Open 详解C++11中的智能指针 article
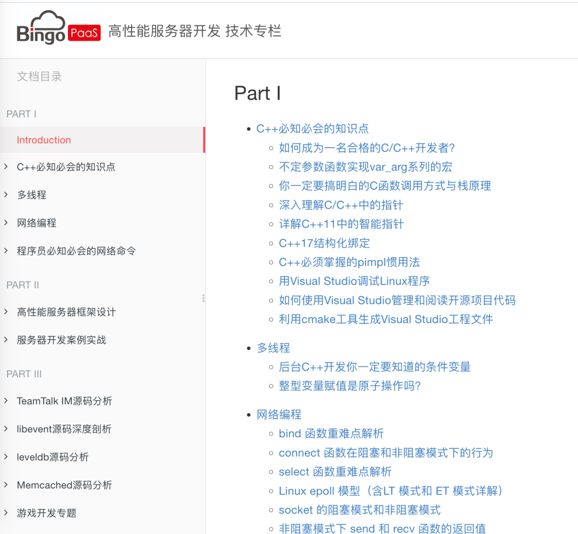 pyautogui.click(x=341, y=224)
